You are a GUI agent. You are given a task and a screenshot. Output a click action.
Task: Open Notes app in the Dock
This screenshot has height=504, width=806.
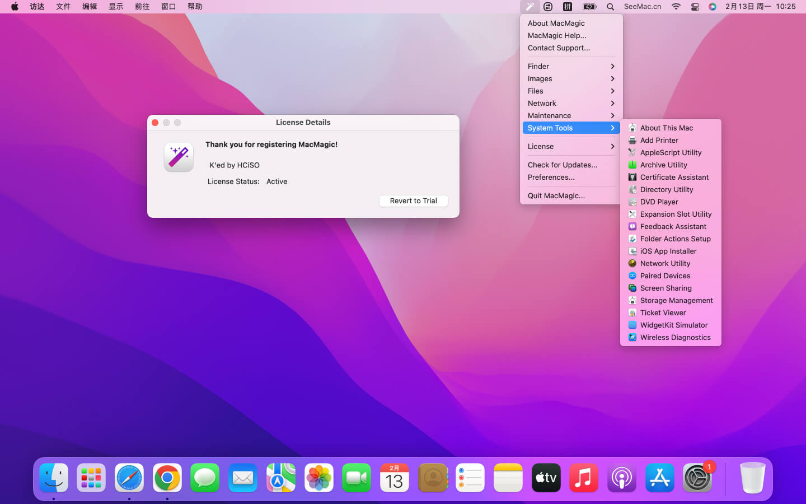pos(508,478)
